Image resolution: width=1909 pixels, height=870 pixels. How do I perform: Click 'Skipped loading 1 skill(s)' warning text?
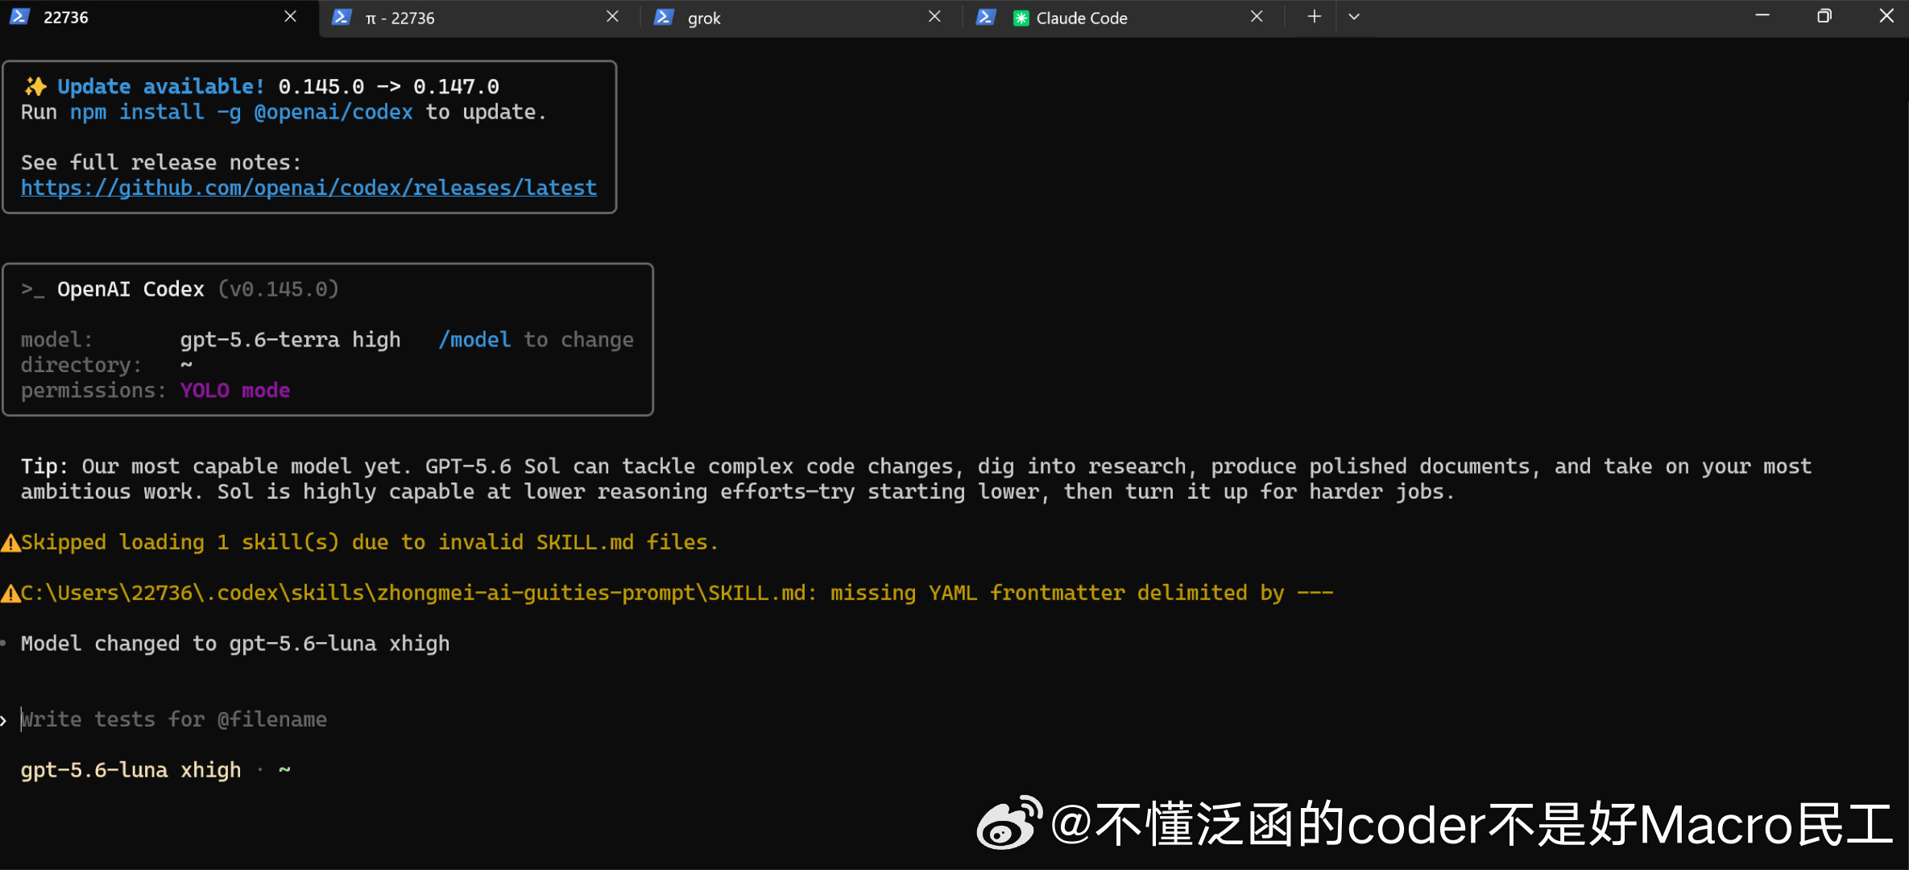click(x=370, y=542)
